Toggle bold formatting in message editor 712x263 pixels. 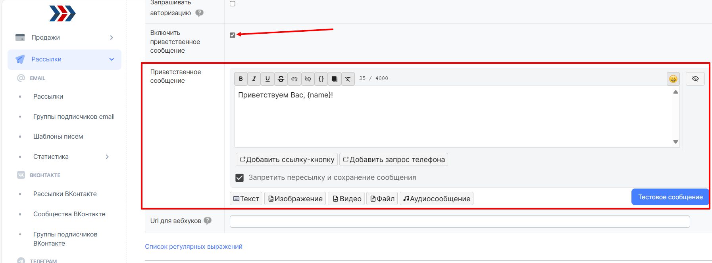point(241,79)
